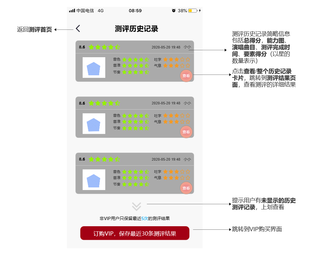Viewport: 316px width, 253px height.
Task: Click the 测评历史记录 page title
Action: (136, 29)
